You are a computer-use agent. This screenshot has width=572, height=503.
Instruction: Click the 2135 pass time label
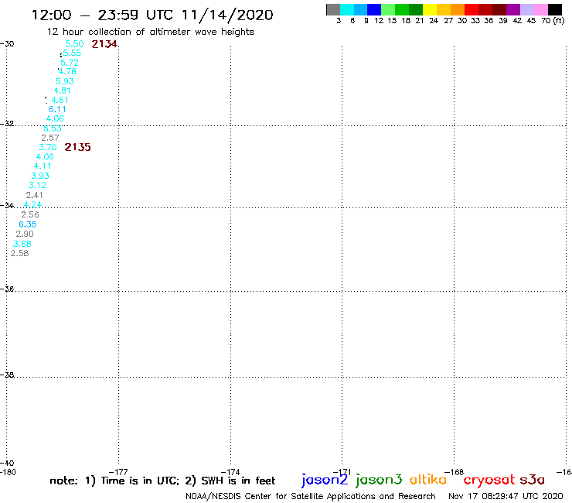pos(77,147)
